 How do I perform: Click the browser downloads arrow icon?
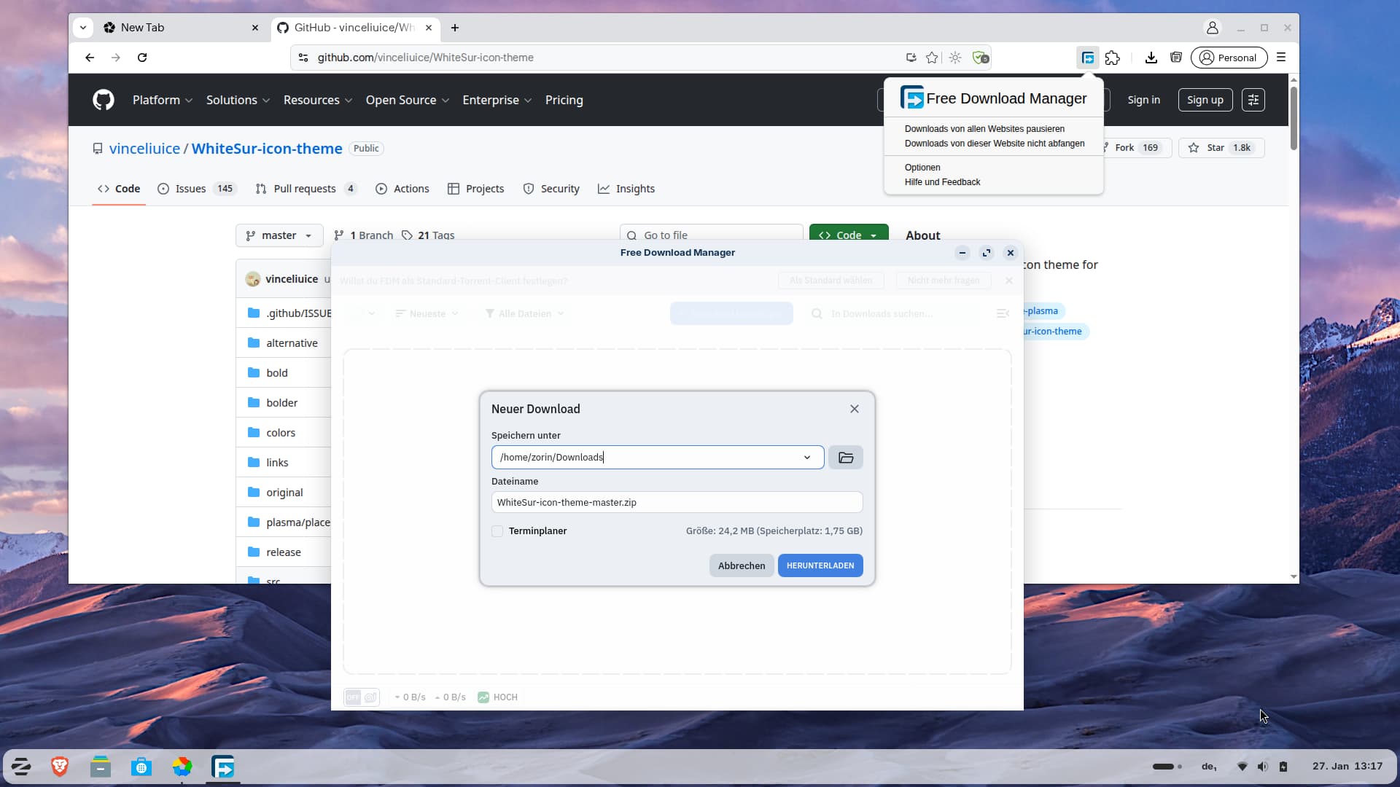point(1151,58)
